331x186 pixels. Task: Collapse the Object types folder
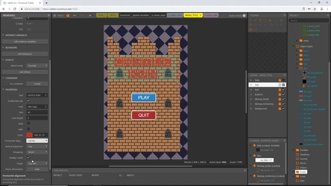[x=294, y=47]
